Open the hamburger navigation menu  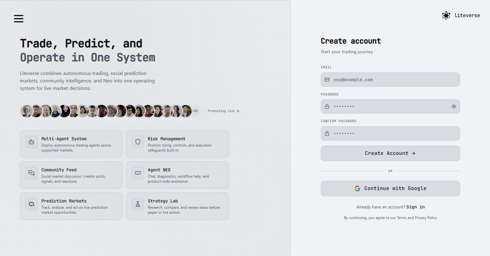coord(19,19)
